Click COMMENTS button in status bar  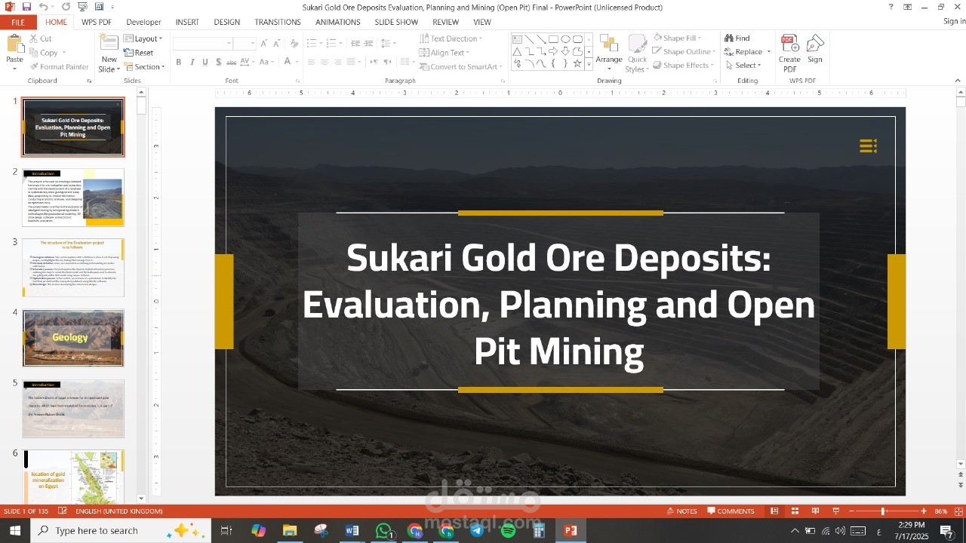tap(731, 511)
